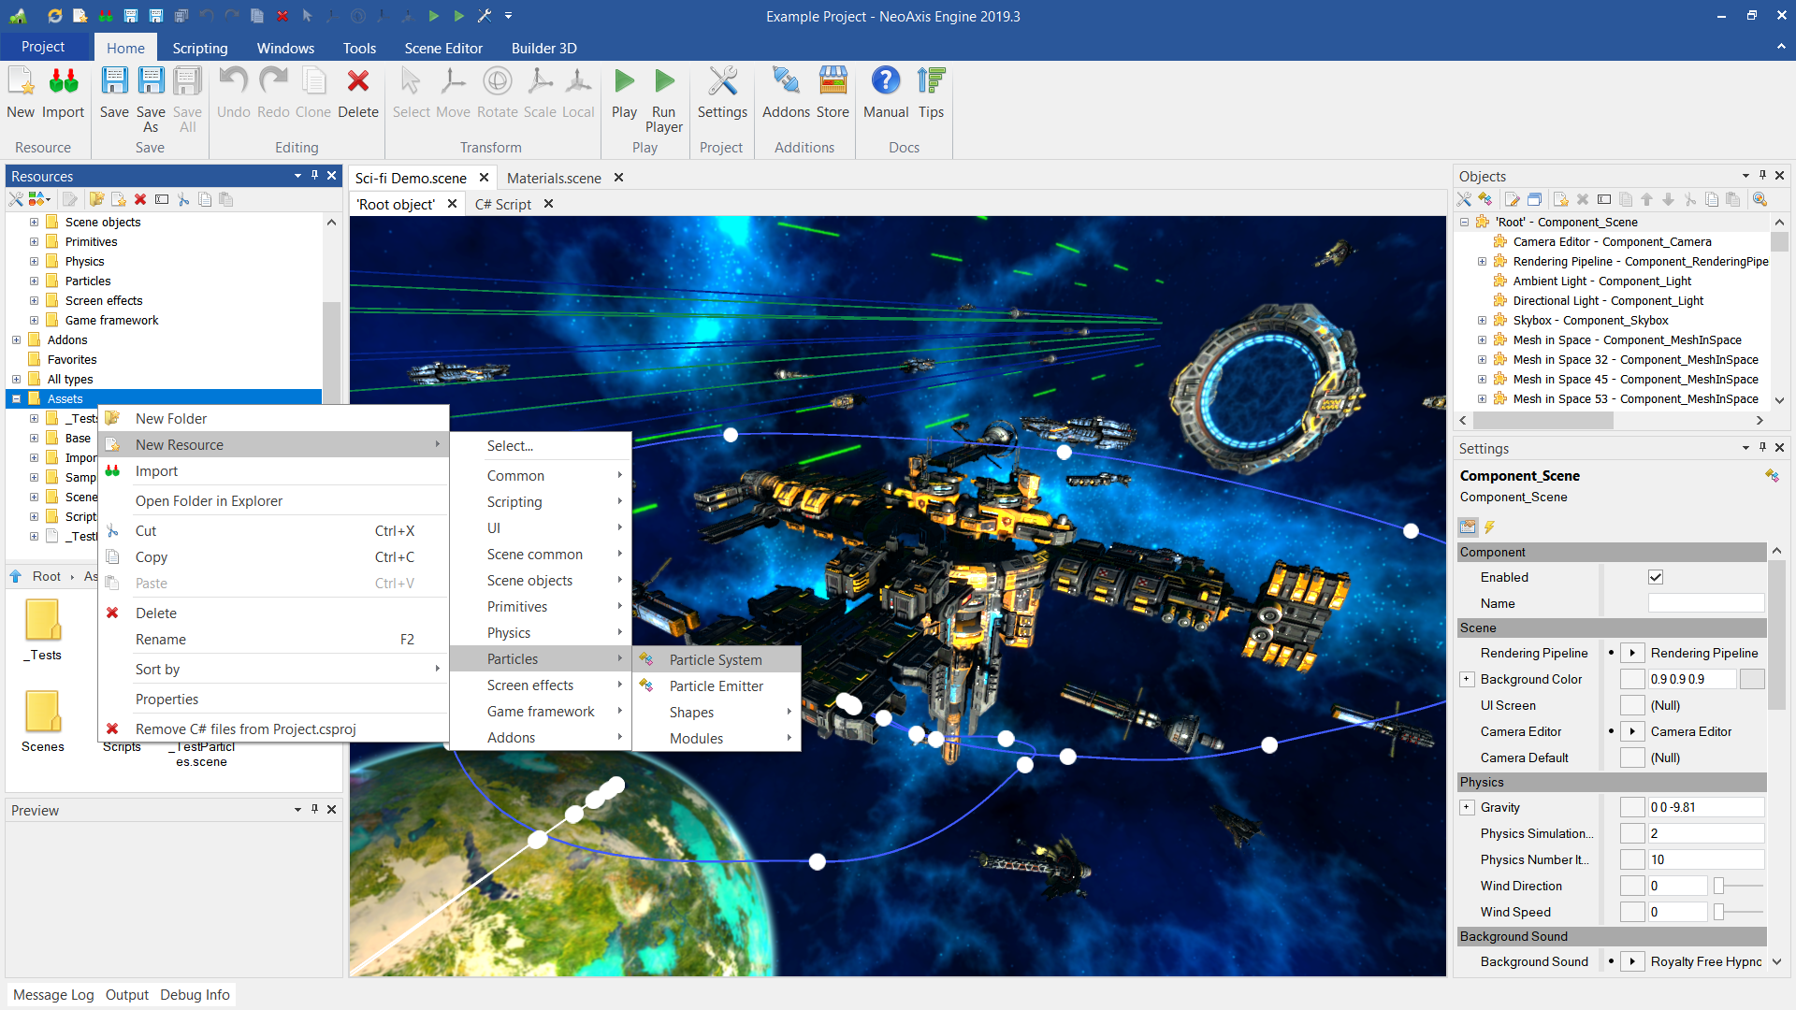This screenshot has width=1796, height=1010.
Task: Toggle the Background Color reference box
Action: (x=1632, y=679)
